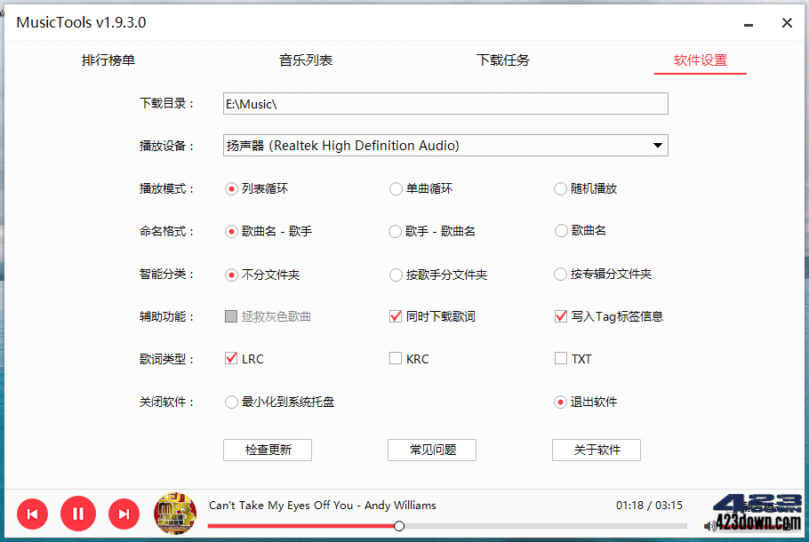
Task: Select 单曲循环 playback mode
Action: tap(395, 188)
